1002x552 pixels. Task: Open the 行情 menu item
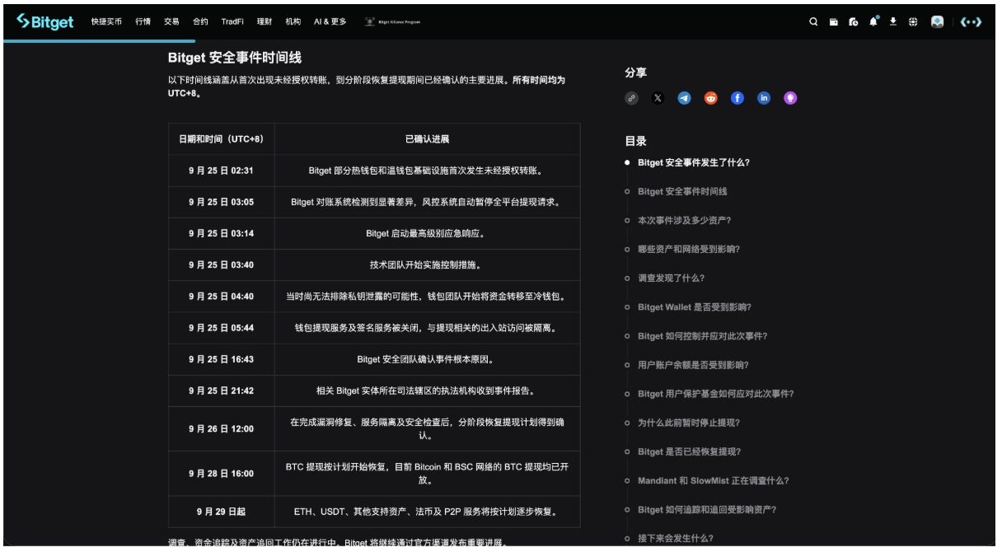pyautogui.click(x=143, y=21)
